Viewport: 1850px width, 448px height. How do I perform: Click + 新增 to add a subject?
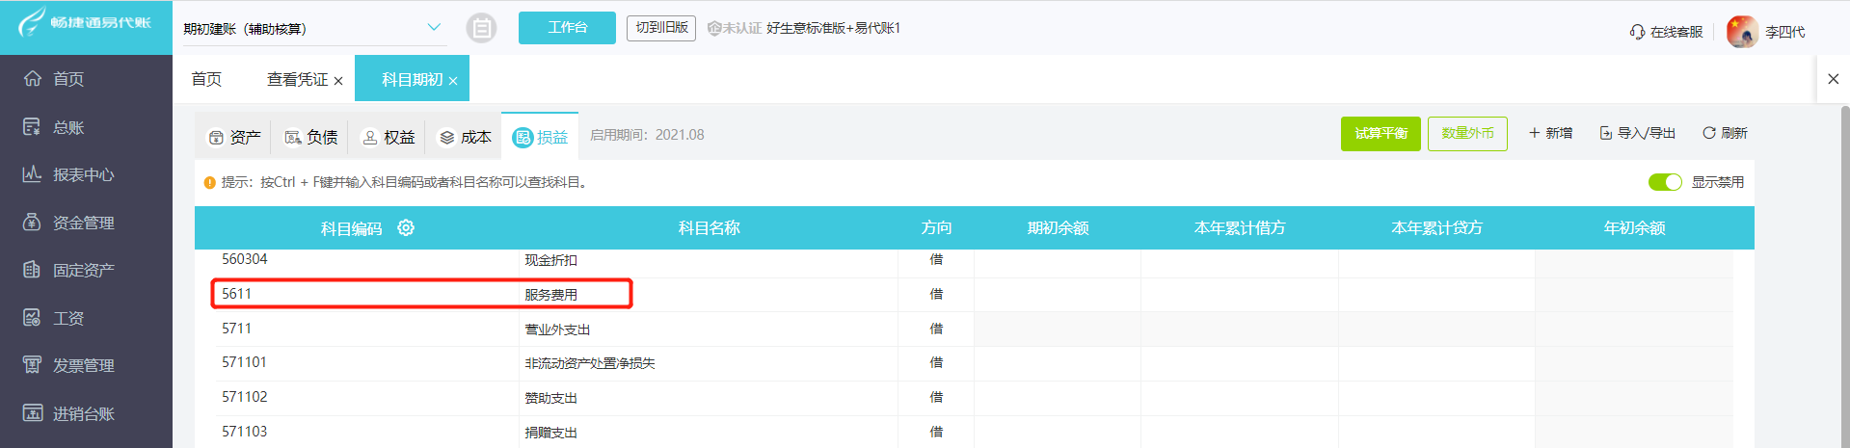coord(1550,133)
